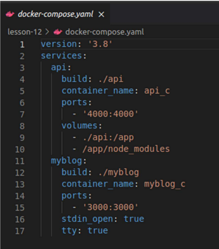The image size is (219, 249).
Task: Click the breadcrumb chevron after lesson-12
Action: tap(47, 32)
